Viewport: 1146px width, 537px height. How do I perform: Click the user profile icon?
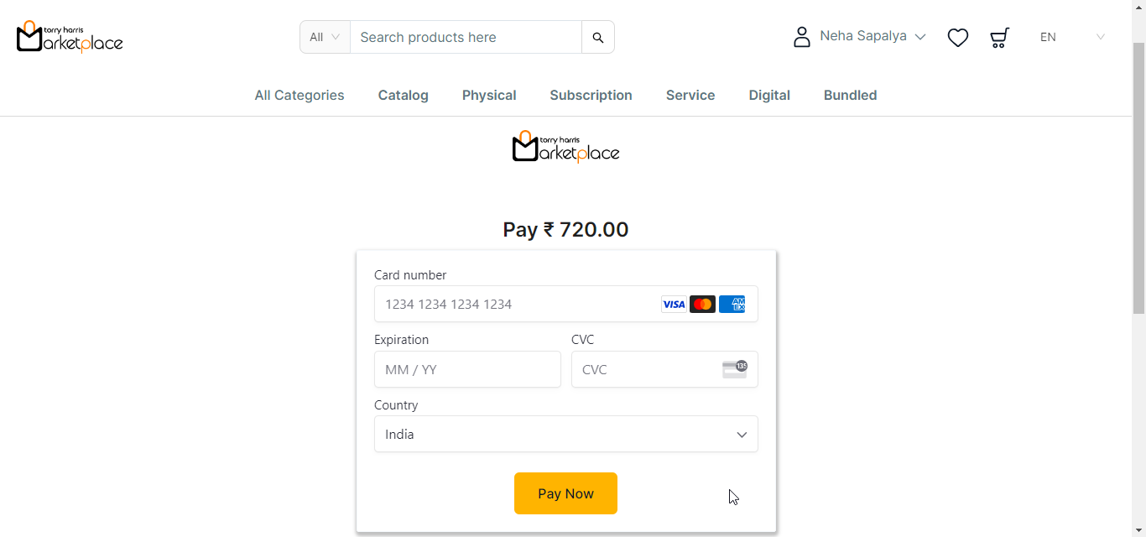(802, 37)
